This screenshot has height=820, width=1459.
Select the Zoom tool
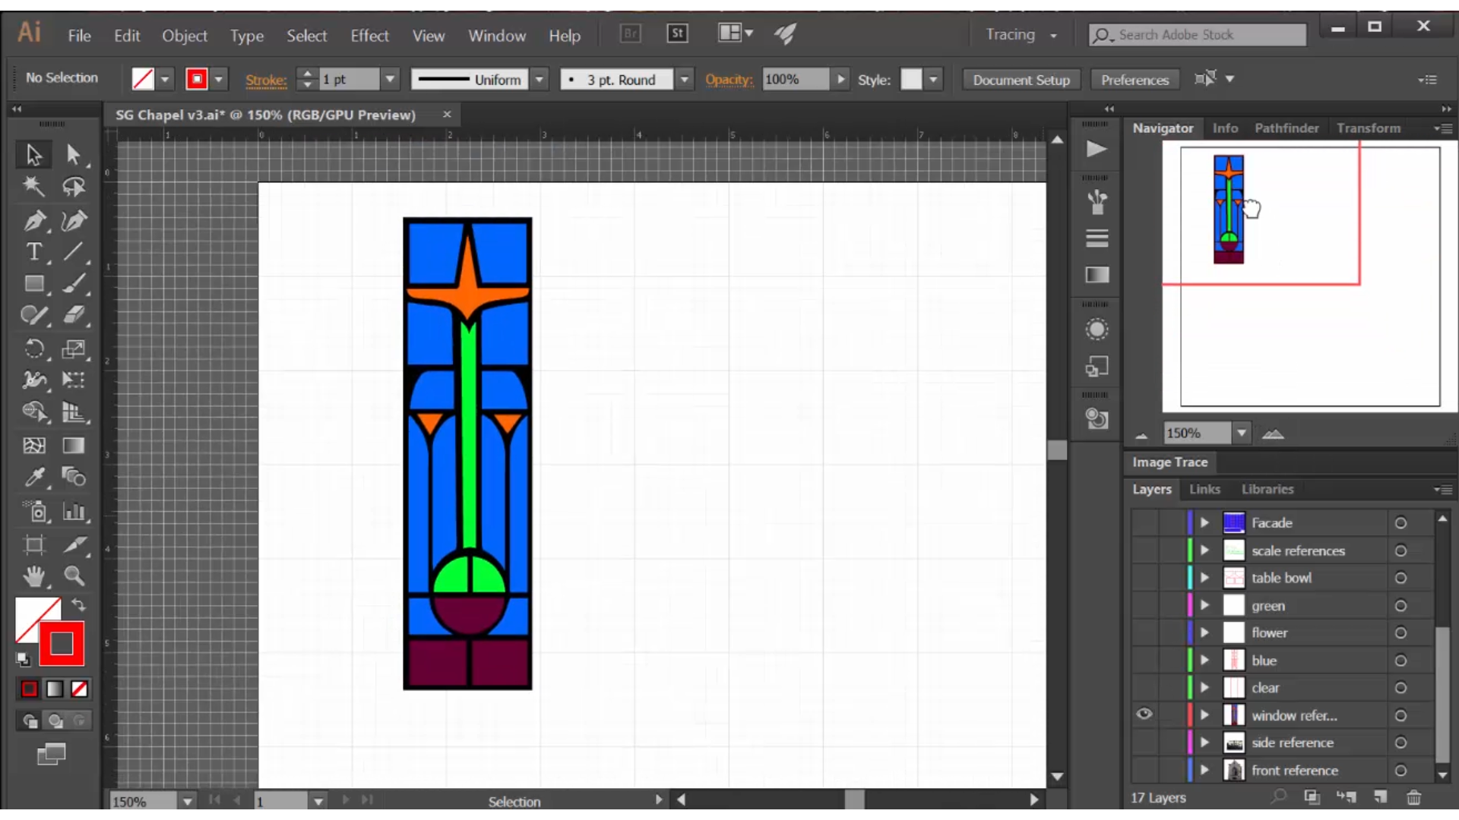pos(74,576)
